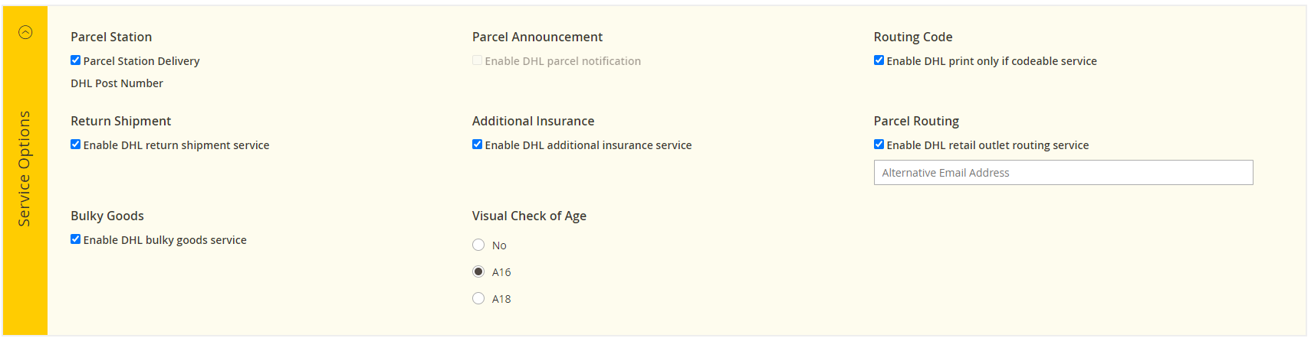Uncheck print only if codeable service
The height and width of the screenshot is (338, 1311).
pyautogui.click(x=879, y=60)
